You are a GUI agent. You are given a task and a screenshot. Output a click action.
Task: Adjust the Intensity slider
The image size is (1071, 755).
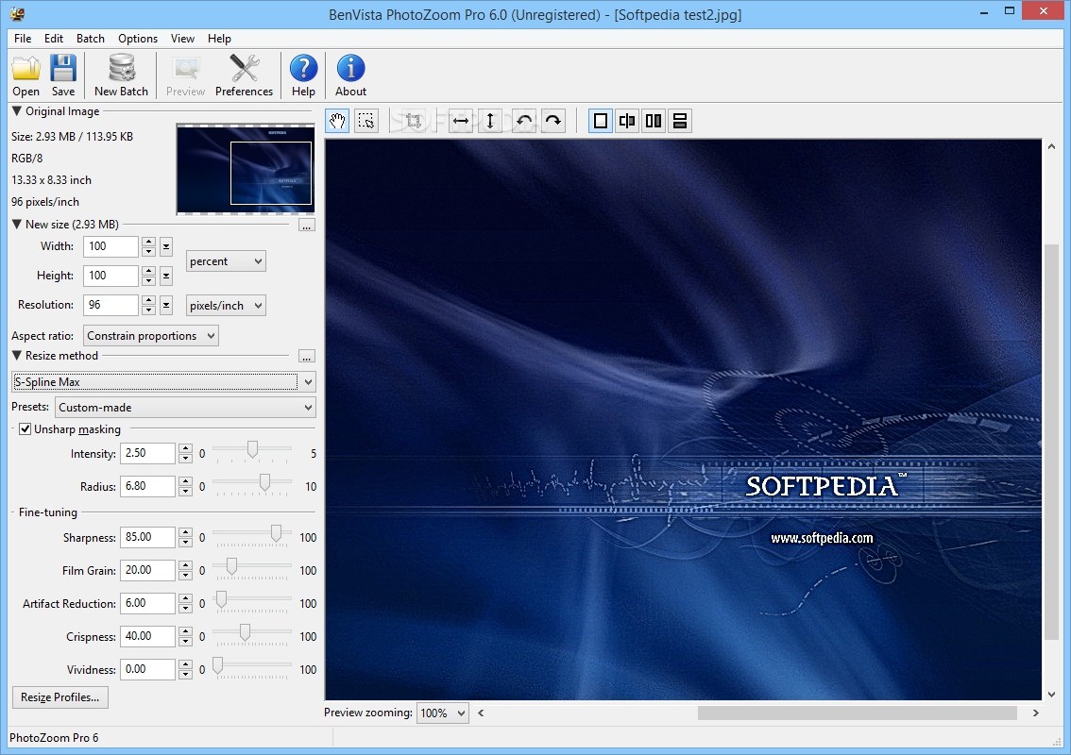(x=253, y=450)
